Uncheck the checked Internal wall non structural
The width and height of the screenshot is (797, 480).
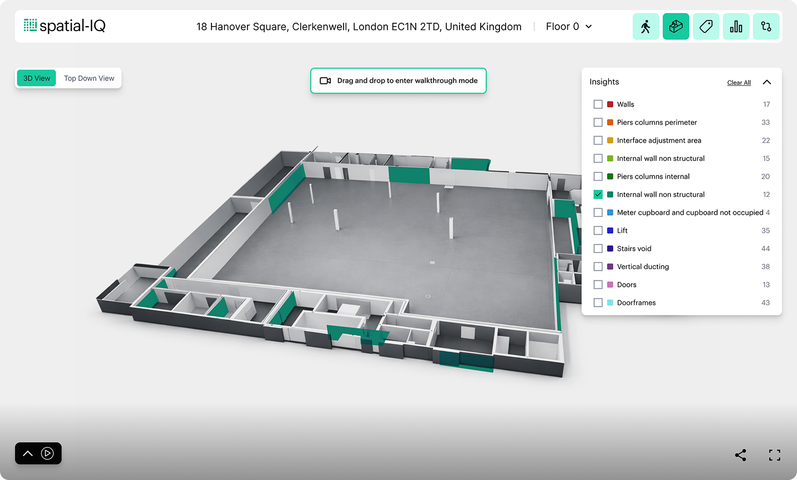click(598, 195)
